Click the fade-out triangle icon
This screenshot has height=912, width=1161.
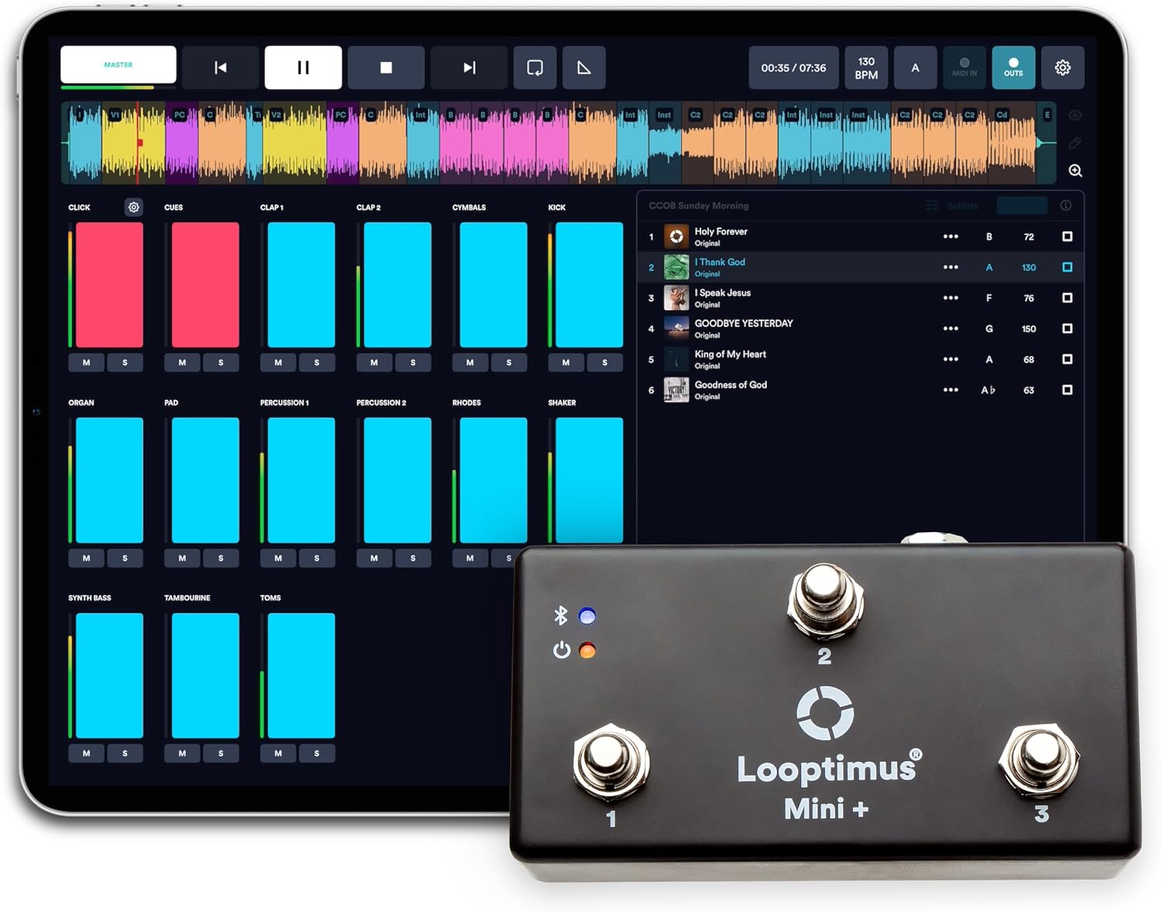(x=584, y=68)
